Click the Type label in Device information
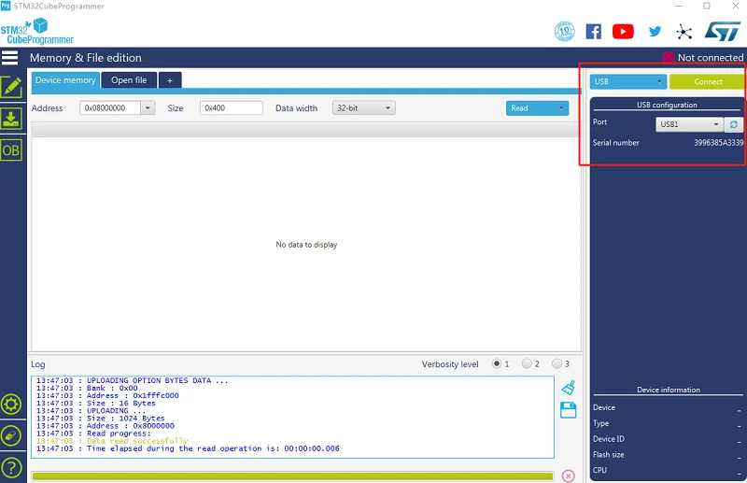This screenshot has width=747, height=483. point(600,423)
